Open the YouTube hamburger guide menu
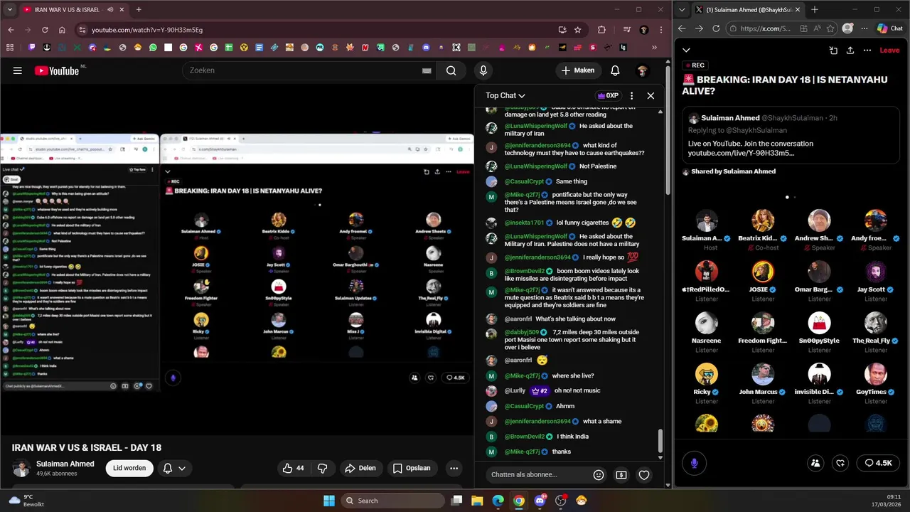910x512 pixels. pyautogui.click(x=18, y=70)
